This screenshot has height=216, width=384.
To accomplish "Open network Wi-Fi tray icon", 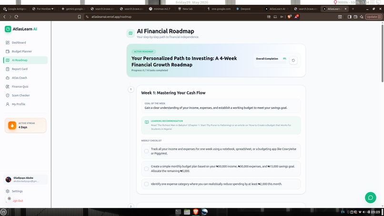I will coord(360,212).
